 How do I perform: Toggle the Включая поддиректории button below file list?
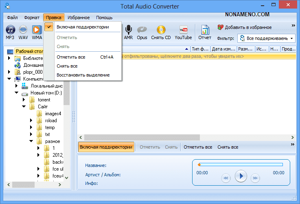tap(106, 147)
